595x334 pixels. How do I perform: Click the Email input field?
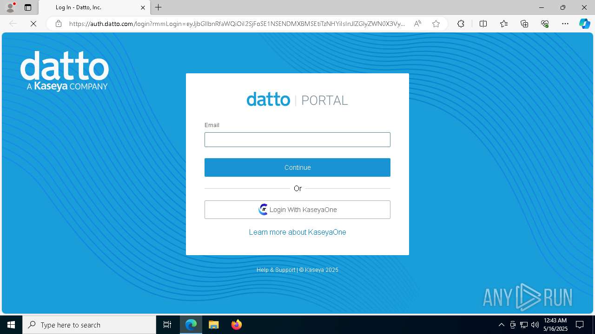pos(297,140)
